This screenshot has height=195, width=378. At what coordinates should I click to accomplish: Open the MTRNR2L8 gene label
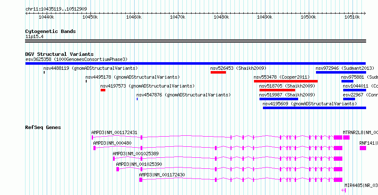(x=361, y=132)
